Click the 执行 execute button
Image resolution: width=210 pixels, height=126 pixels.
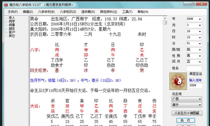coord(186,120)
